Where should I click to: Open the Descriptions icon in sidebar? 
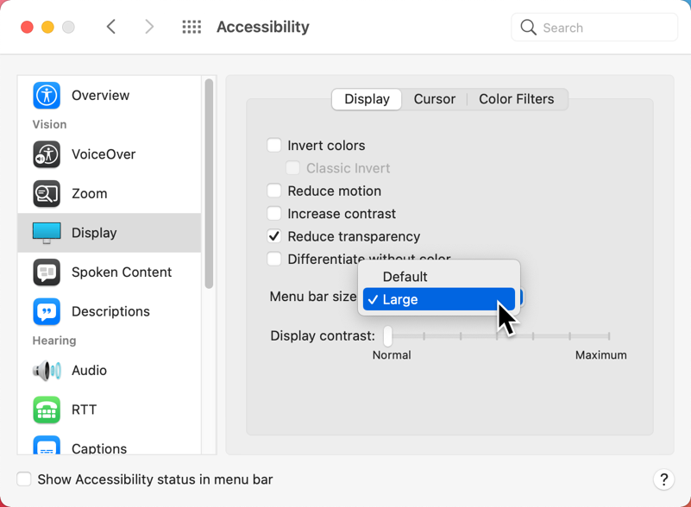pyautogui.click(x=47, y=311)
